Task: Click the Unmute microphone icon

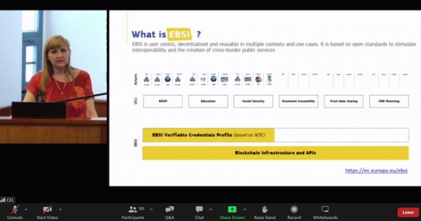Action: [15, 209]
